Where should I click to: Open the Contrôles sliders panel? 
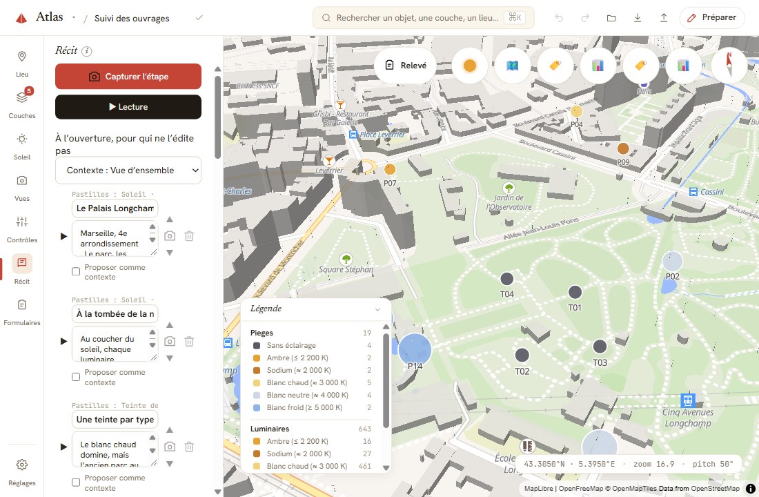22,228
